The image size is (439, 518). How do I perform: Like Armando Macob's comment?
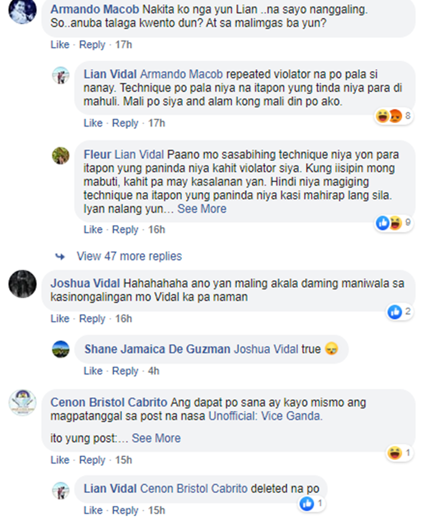click(60, 45)
